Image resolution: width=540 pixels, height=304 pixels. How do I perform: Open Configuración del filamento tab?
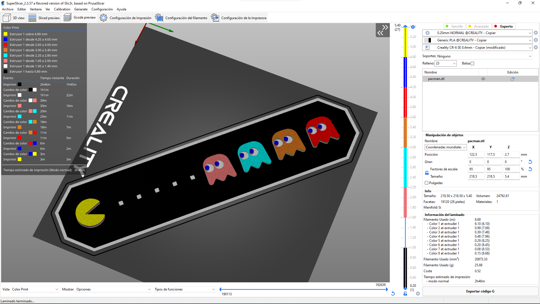click(181, 18)
